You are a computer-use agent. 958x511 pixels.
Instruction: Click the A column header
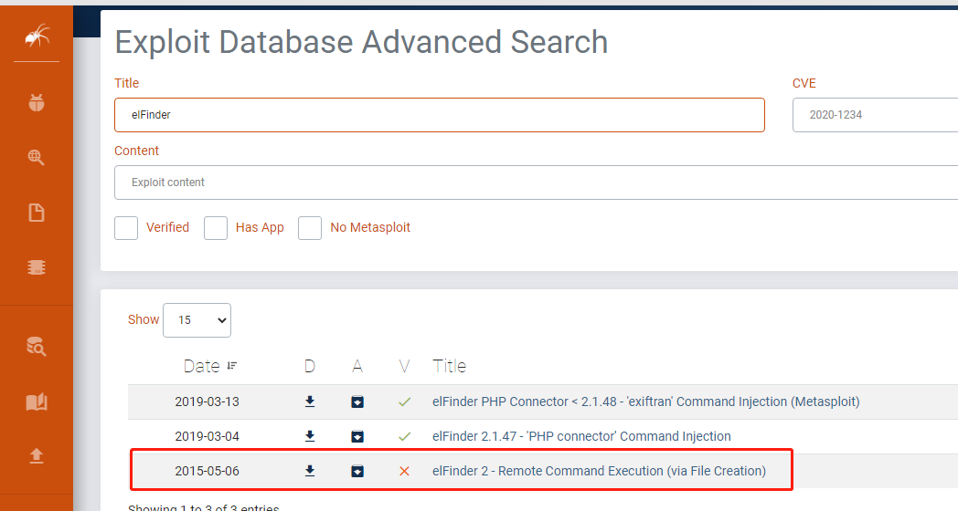click(x=357, y=366)
